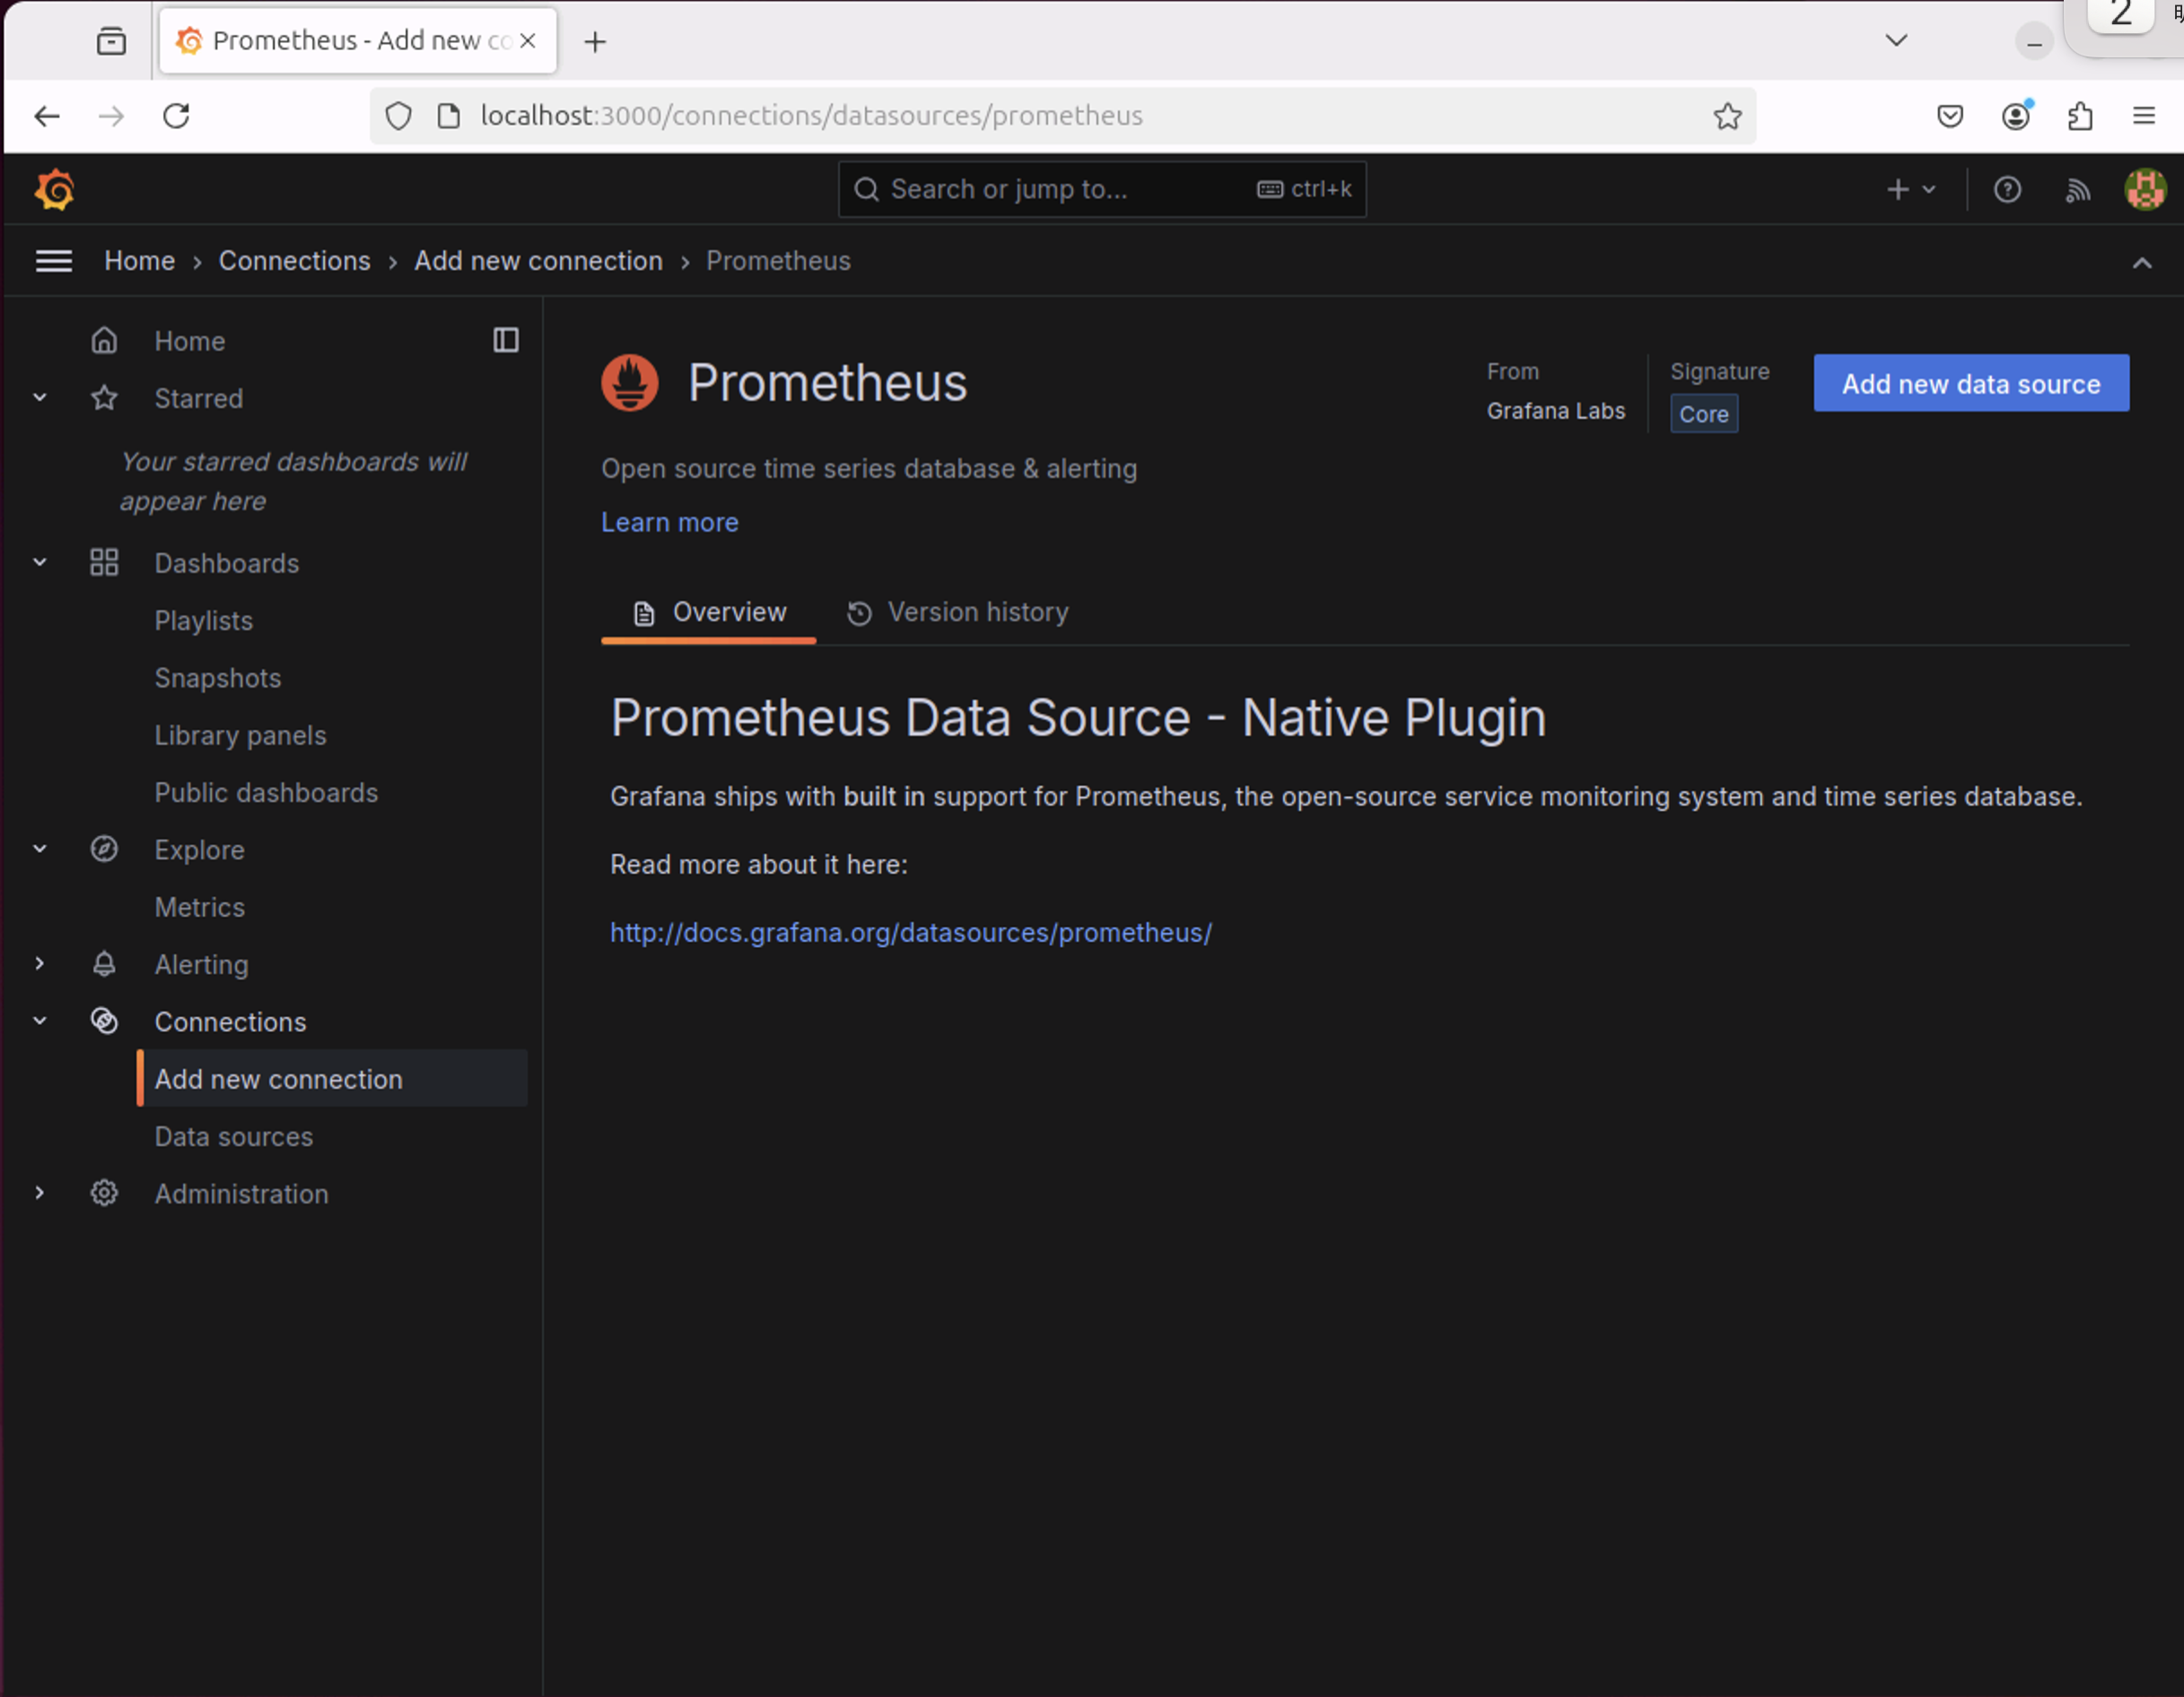2184x1697 pixels.
Task: Reload the current browser page
Action: point(176,116)
